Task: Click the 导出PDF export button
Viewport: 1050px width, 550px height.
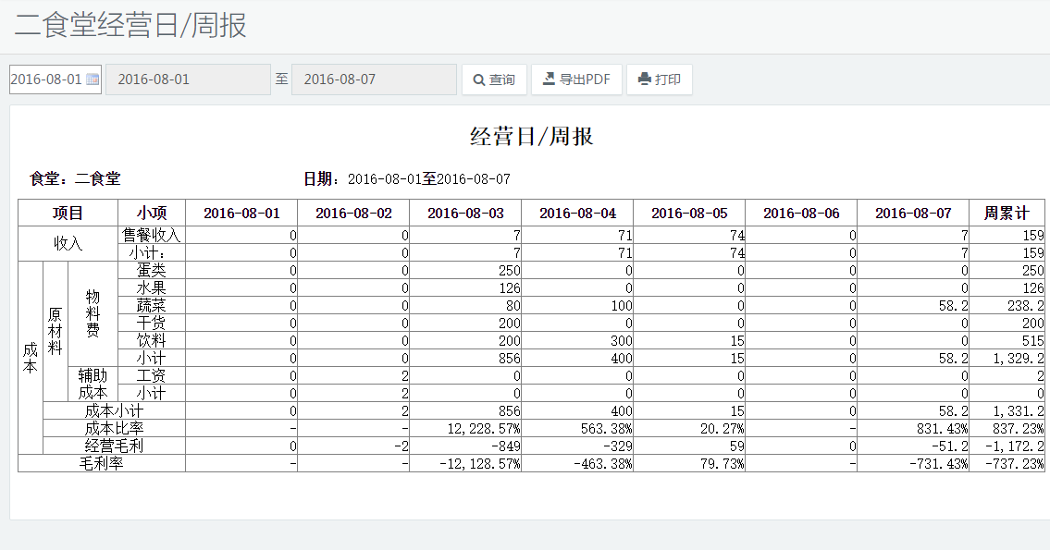Action: [576, 79]
